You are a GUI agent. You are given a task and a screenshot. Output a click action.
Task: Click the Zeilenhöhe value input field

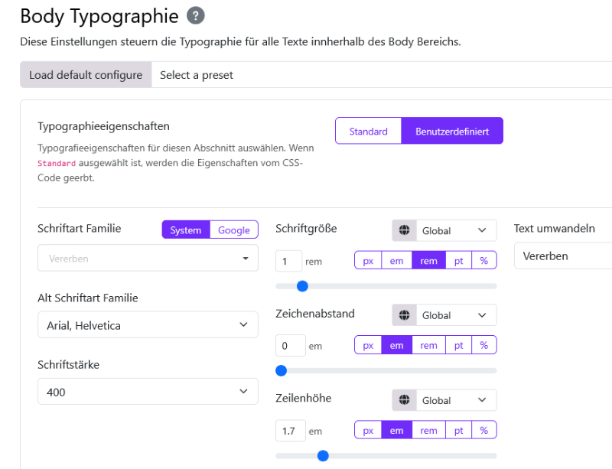(x=290, y=431)
